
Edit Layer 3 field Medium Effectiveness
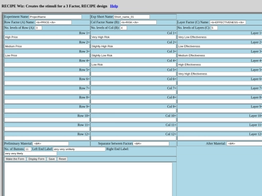coord(220,56)
